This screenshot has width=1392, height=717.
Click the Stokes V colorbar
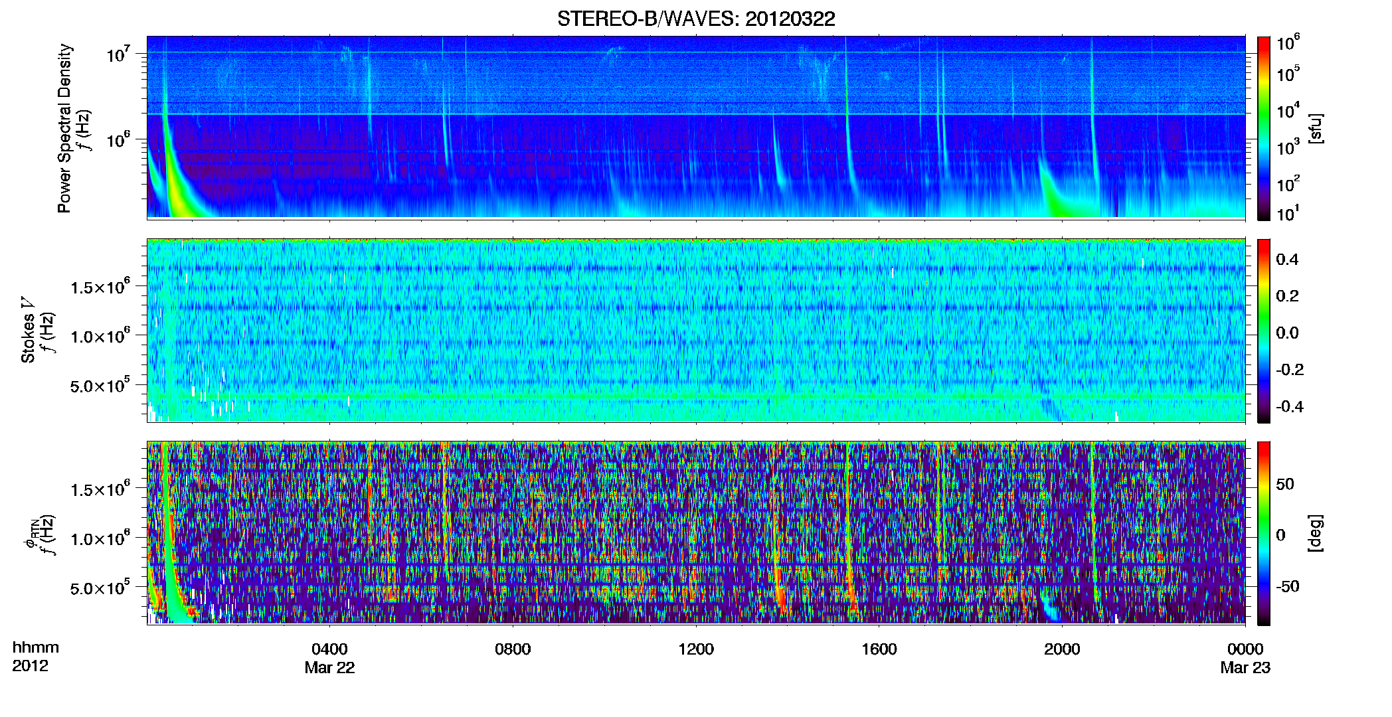[1264, 331]
